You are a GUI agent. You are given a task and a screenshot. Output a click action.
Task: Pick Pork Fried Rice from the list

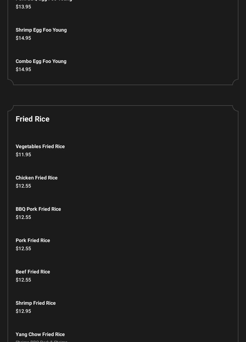pos(33,241)
